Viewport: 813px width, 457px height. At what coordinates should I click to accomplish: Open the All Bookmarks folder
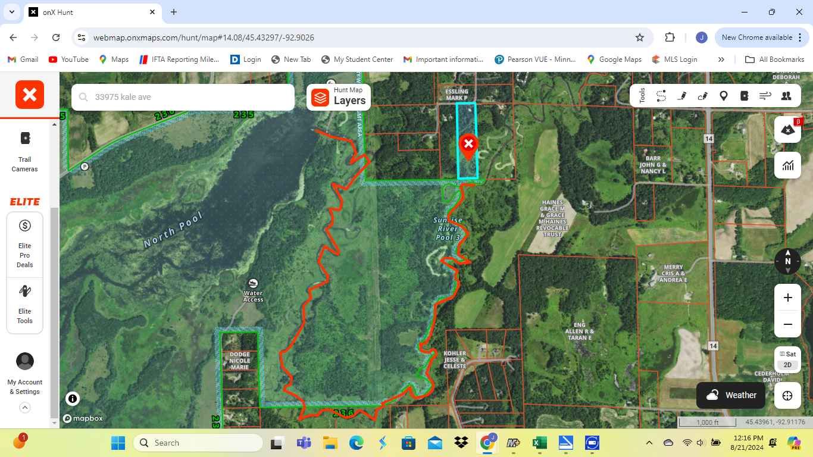point(774,60)
